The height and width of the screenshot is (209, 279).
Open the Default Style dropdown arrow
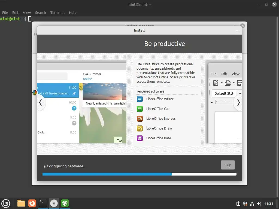tap(240, 94)
